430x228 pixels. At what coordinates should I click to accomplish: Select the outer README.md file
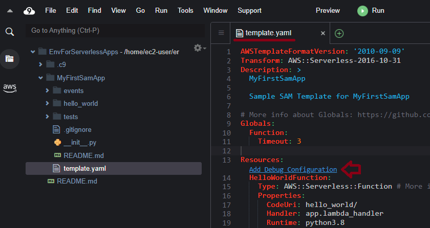click(x=77, y=181)
